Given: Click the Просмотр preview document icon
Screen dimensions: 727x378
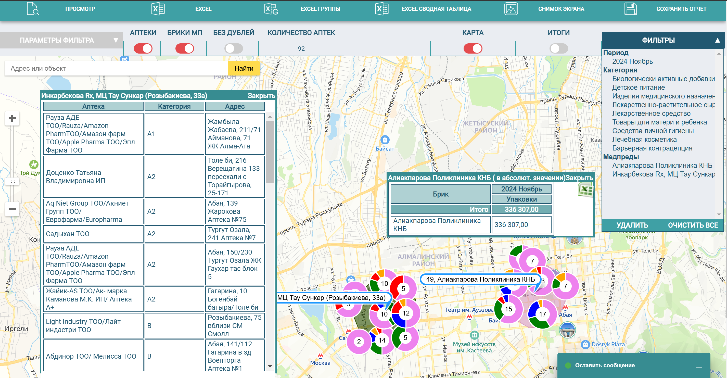Looking at the screenshot, I should coord(33,9).
